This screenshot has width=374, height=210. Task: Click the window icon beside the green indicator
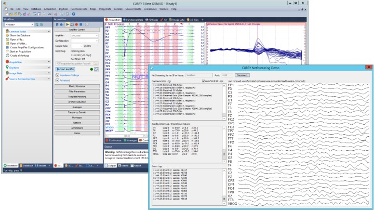[96, 69]
